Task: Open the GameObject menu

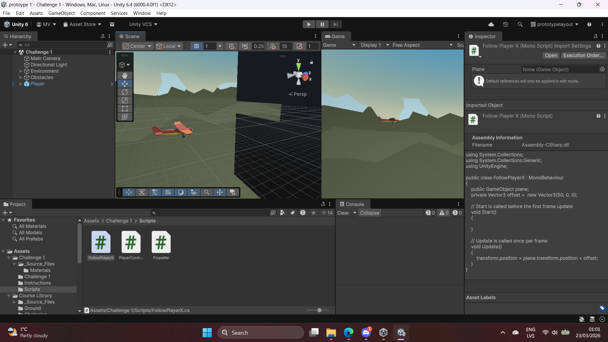Action: [61, 13]
